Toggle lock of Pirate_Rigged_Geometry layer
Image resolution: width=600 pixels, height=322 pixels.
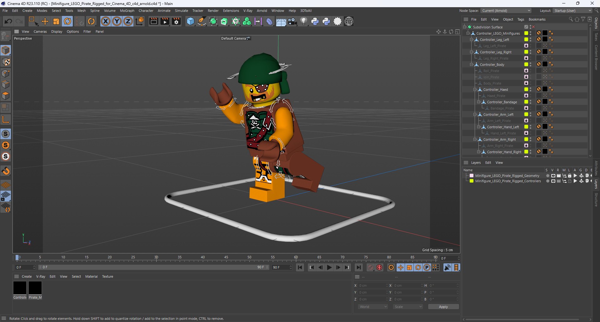pos(570,176)
